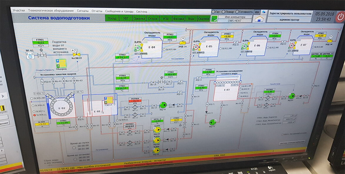Image resolution: width=345 pixels, height=174 pixels.
Task: Select the yellow pump НЦ-31 icon
Action: click(x=157, y=130)
